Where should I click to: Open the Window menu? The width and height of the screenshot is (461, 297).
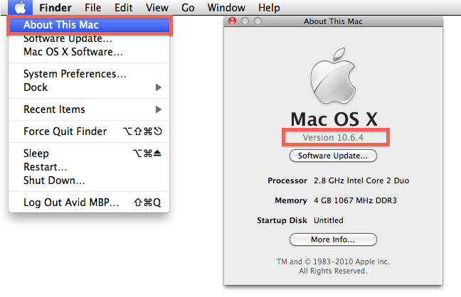226,8
